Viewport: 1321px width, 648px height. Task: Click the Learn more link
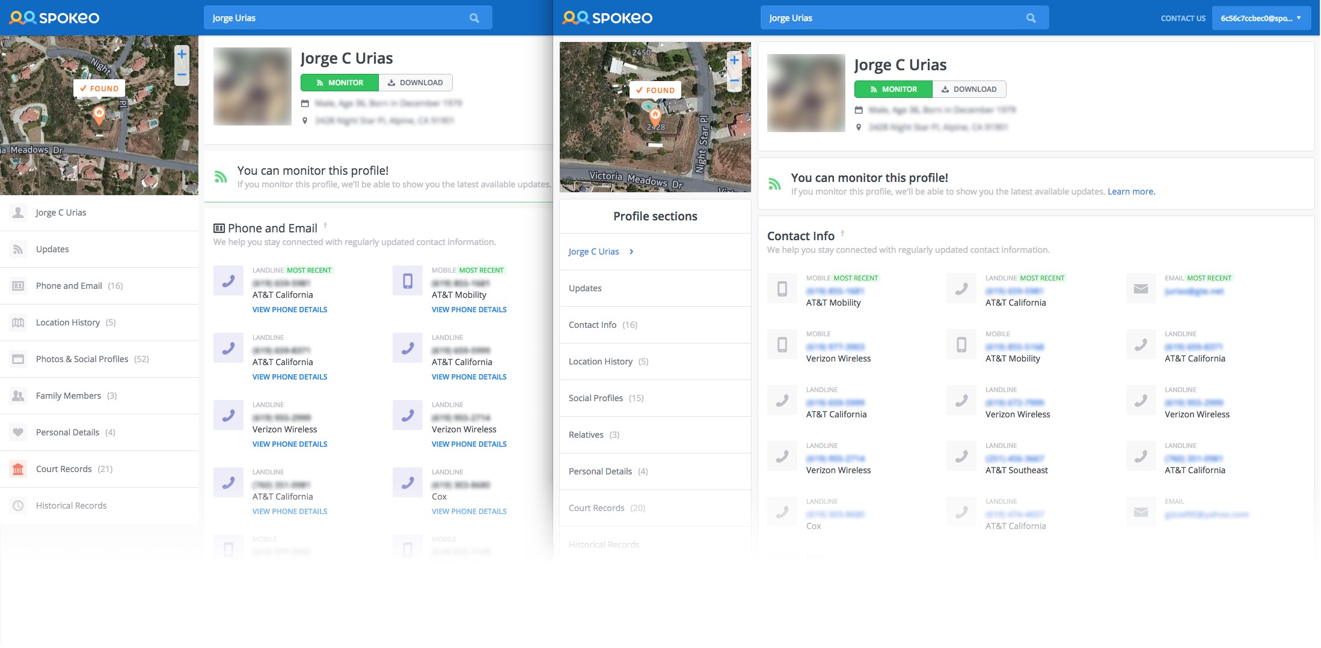1131,192
